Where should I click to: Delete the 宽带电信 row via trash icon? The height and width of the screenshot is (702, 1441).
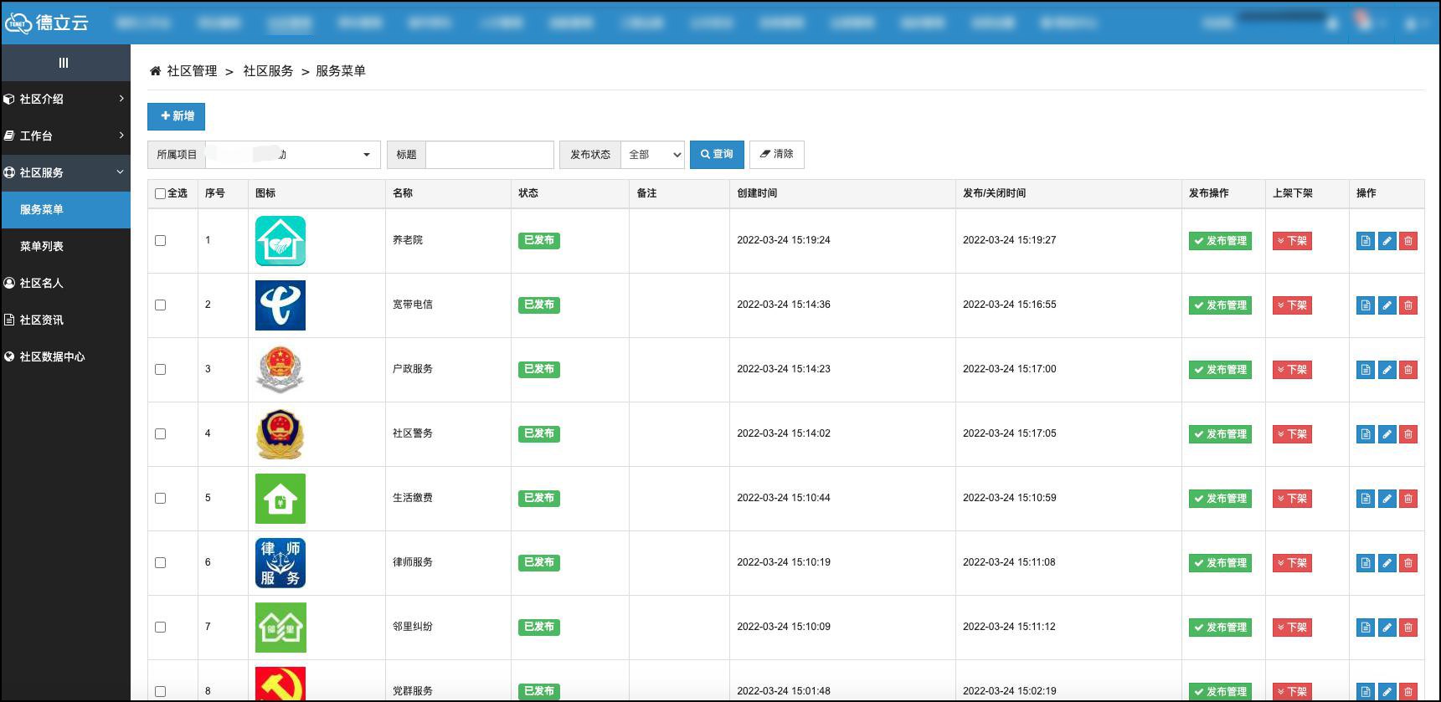point(1408,305)
